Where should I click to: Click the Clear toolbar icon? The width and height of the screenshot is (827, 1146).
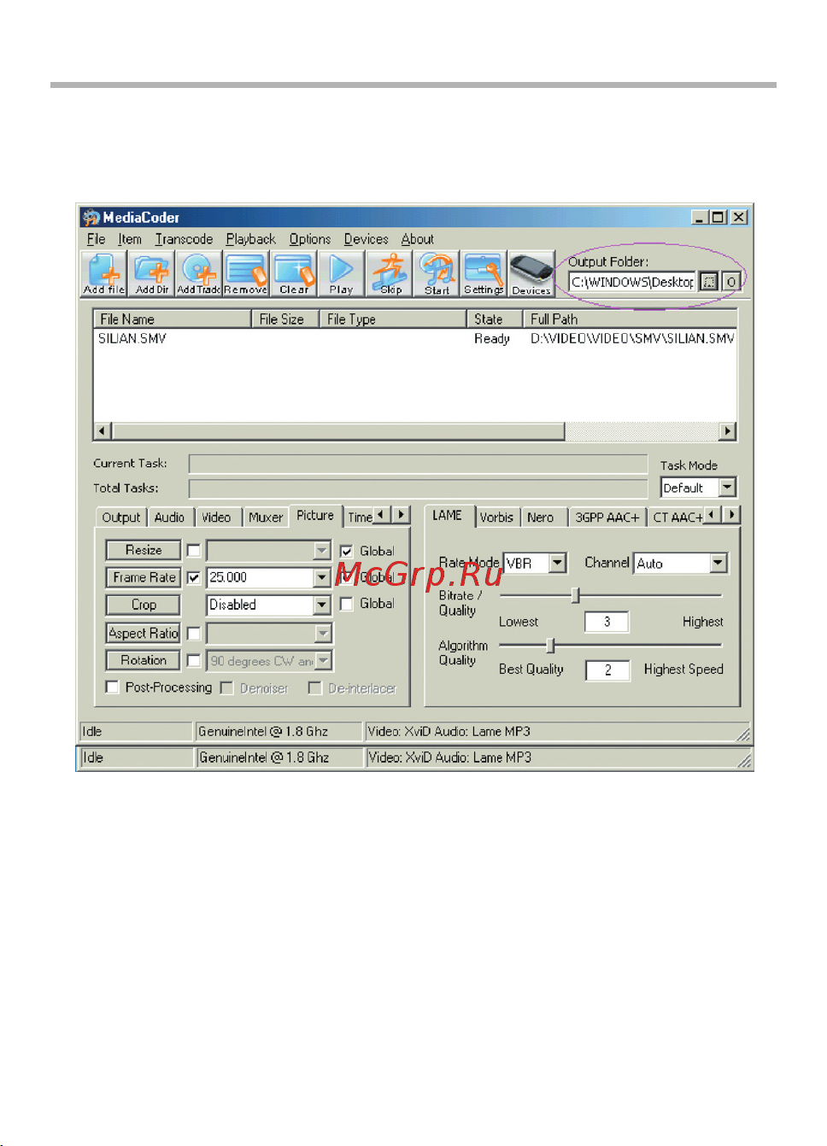click(294, 273)
